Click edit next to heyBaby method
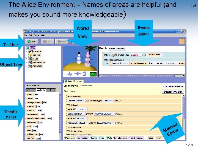This screenshot has height=148, width=198. click(x=39, y=106)
